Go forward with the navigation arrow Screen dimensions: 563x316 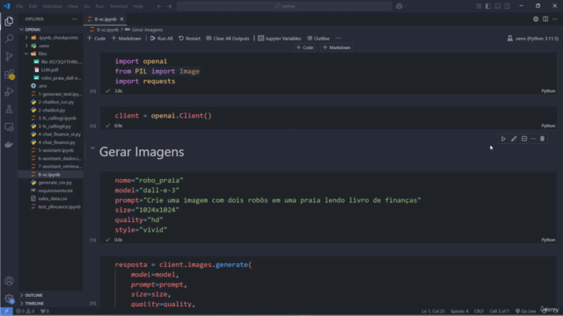click(169, 6)
